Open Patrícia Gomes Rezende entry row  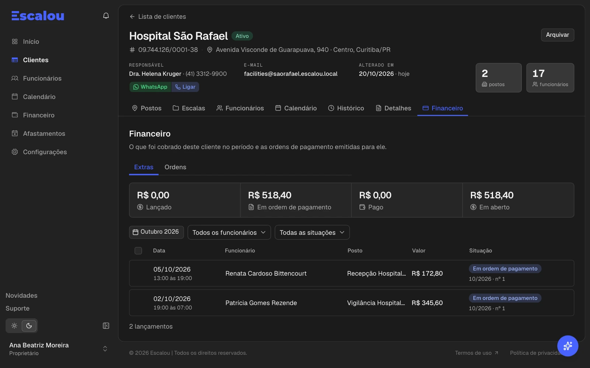click(x=351, y=303)
